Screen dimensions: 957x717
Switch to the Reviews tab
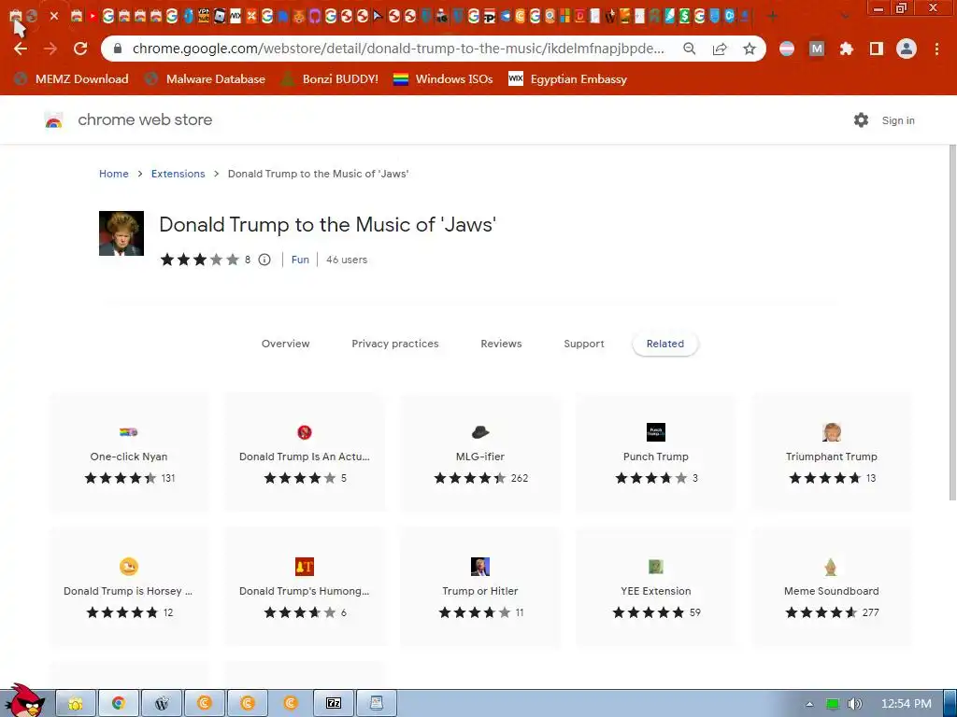click(501, 344)
